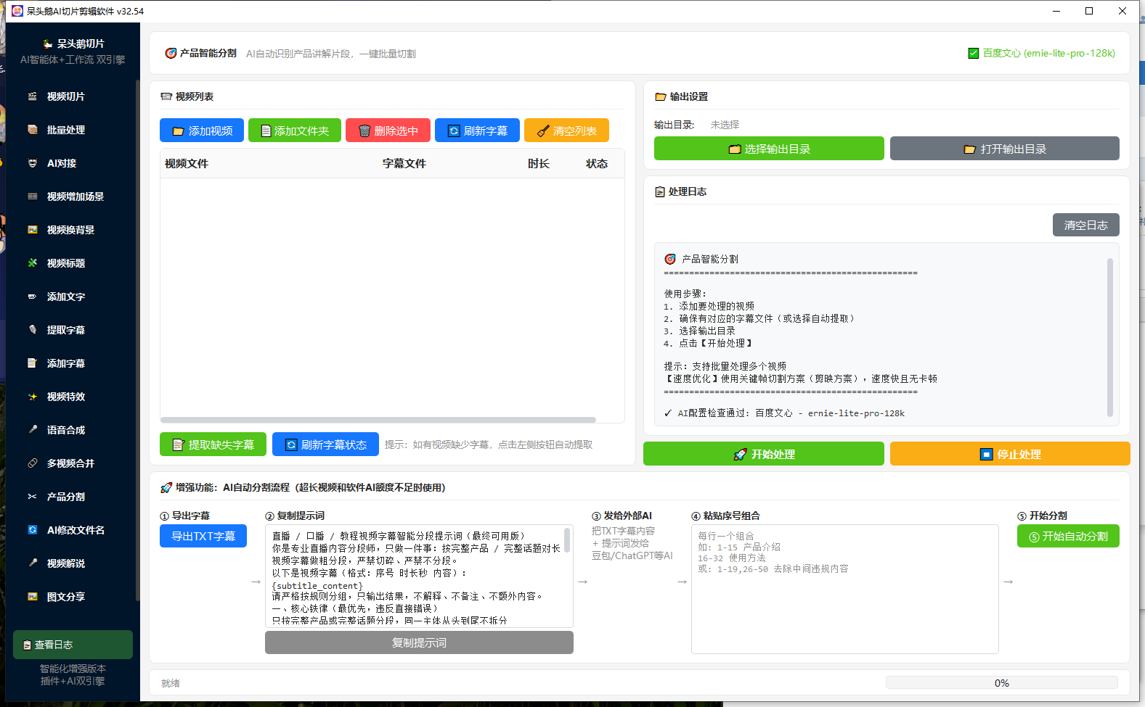The image size is (1145, 707).
Task: Click the 视频解说 microphone icon
Action: [32, 563]
